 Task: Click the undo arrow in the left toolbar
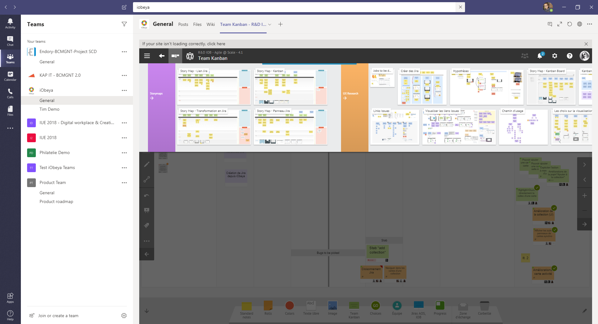(x=147, y=195)
